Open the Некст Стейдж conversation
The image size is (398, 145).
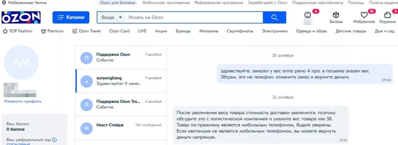121,128
